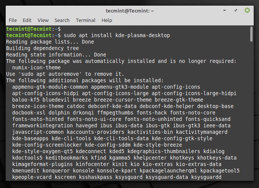
Task: Open the Help menu
Action: click(x=107, y=20)
